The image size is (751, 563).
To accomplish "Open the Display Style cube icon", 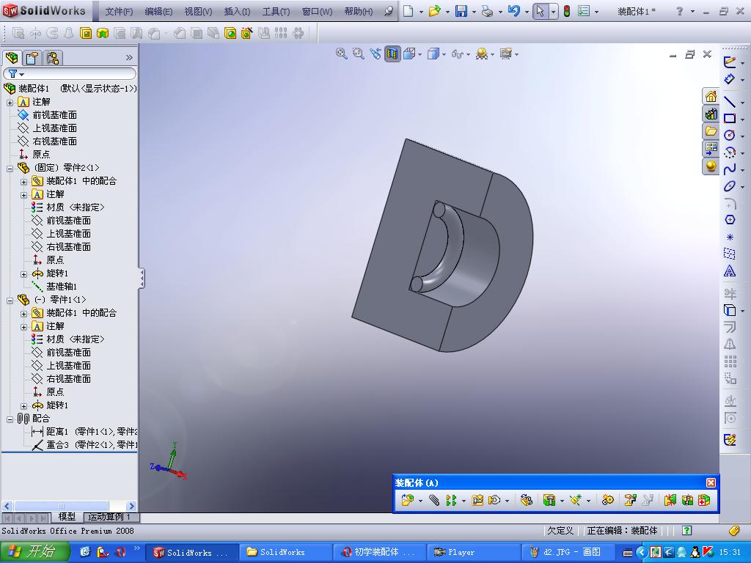I will pos(433,54).
